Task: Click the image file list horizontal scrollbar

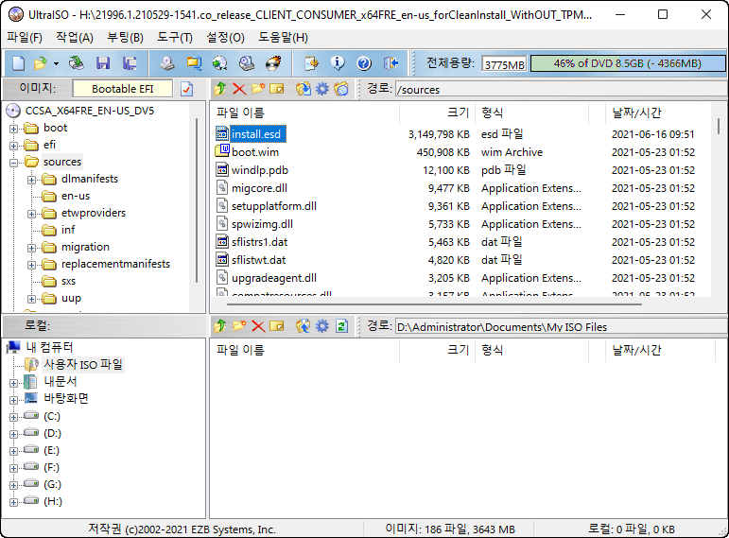Action: coord(434,304)
